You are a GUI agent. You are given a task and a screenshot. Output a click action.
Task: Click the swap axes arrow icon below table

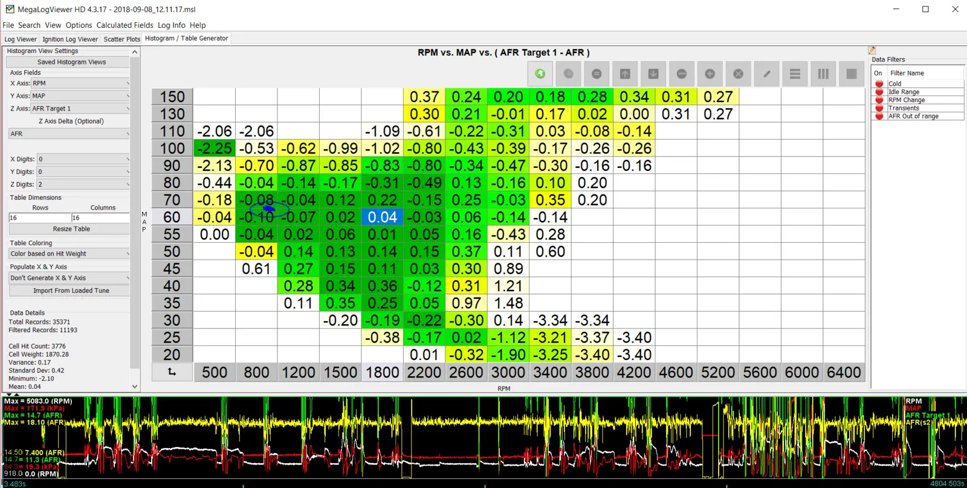coord(172,372)
